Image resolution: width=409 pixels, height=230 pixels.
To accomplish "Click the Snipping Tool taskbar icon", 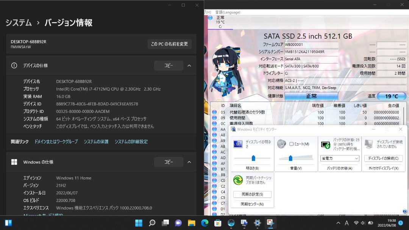I will point(270,223).
